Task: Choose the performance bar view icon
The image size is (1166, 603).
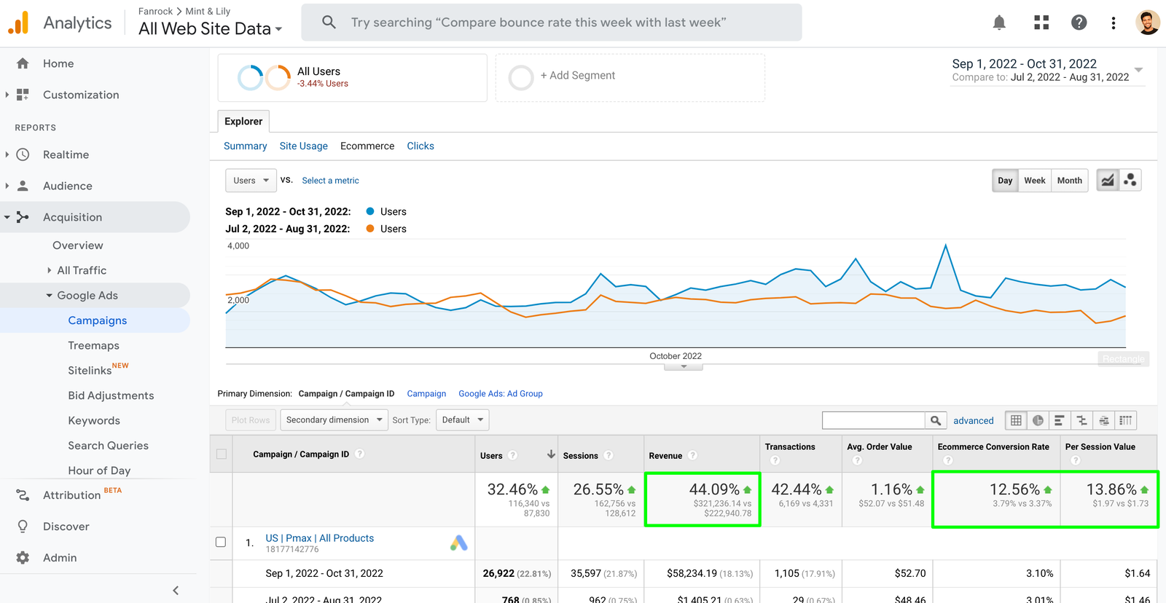Action: (x=1060, y=420)
